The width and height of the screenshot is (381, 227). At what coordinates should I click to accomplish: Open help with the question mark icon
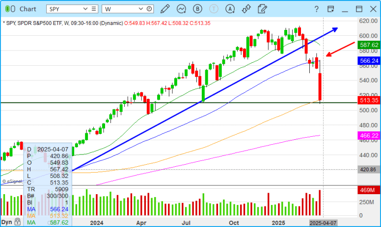tap(317, 9)
